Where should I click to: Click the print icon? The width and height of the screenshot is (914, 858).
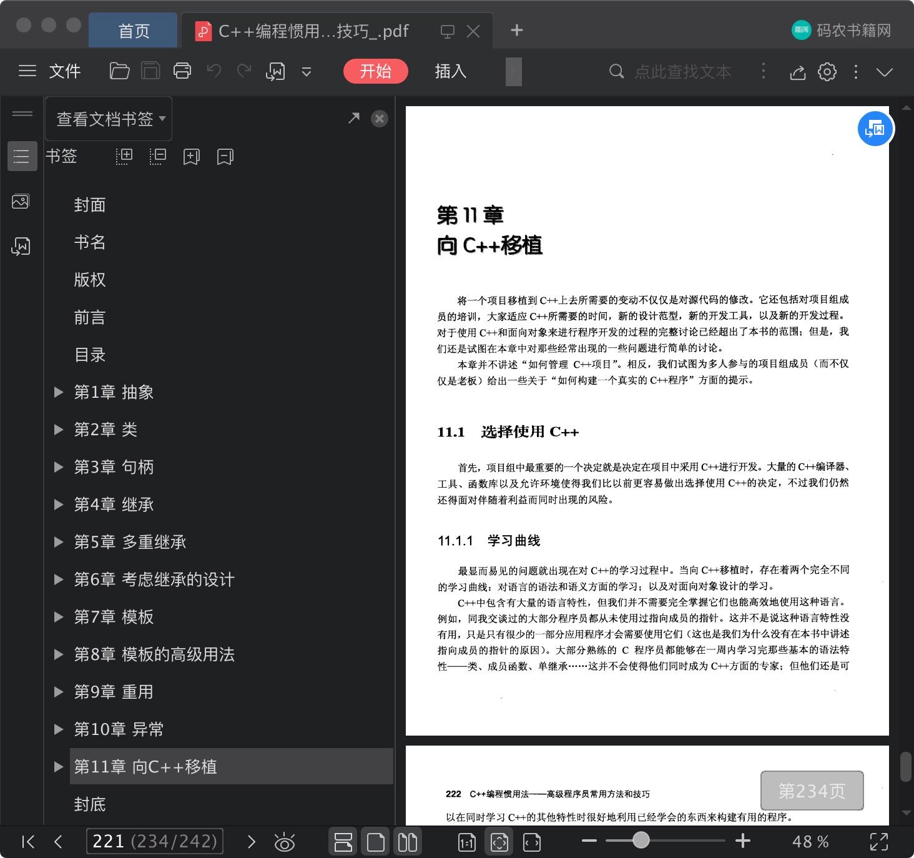click(182, 71)
